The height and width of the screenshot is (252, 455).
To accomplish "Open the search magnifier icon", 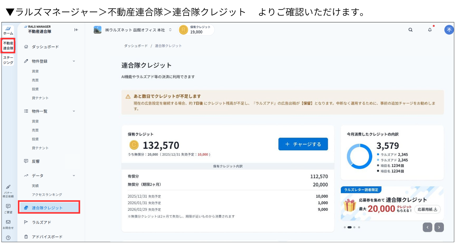I will pos(410,30).
